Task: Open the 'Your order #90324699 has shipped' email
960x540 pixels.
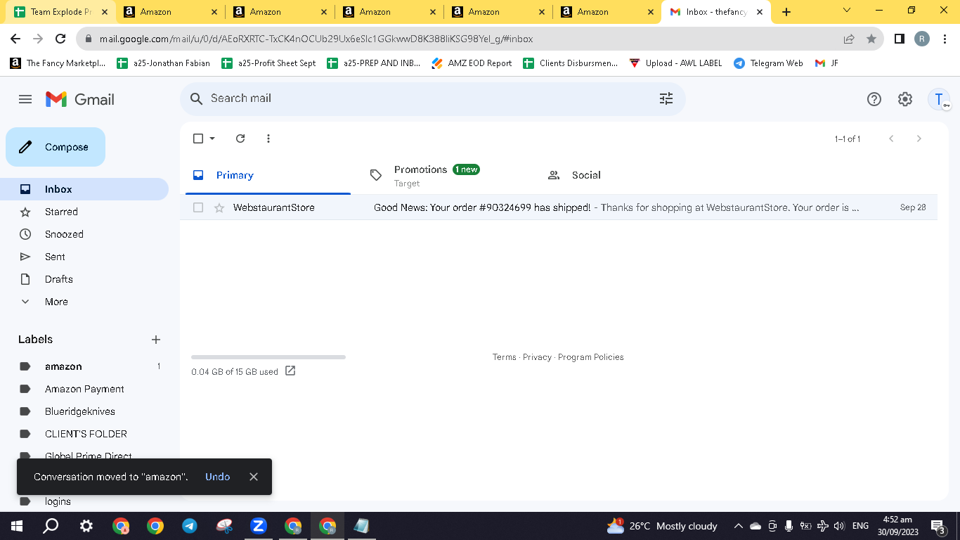Action: tap(558, 207)
